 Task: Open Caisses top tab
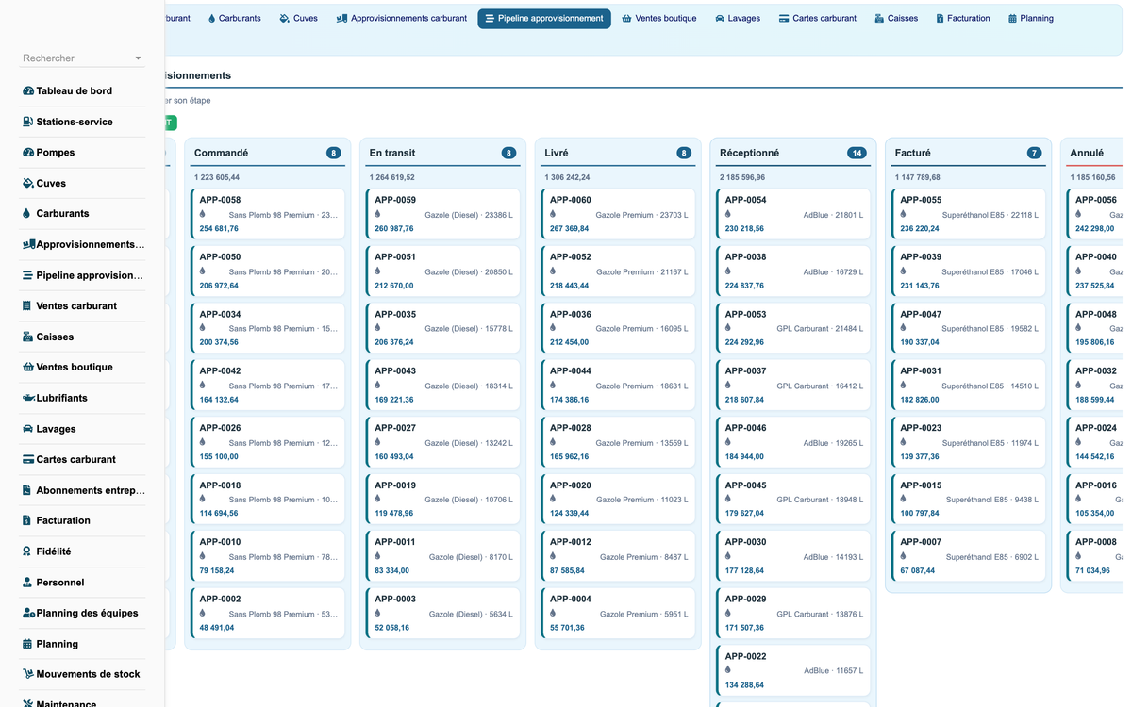896,19
